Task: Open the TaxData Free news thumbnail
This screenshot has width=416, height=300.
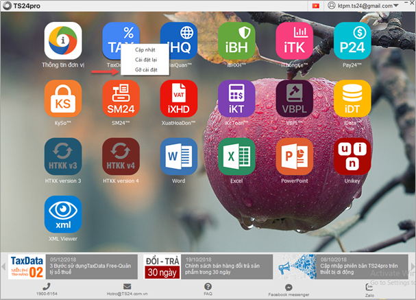Action: 27,267
